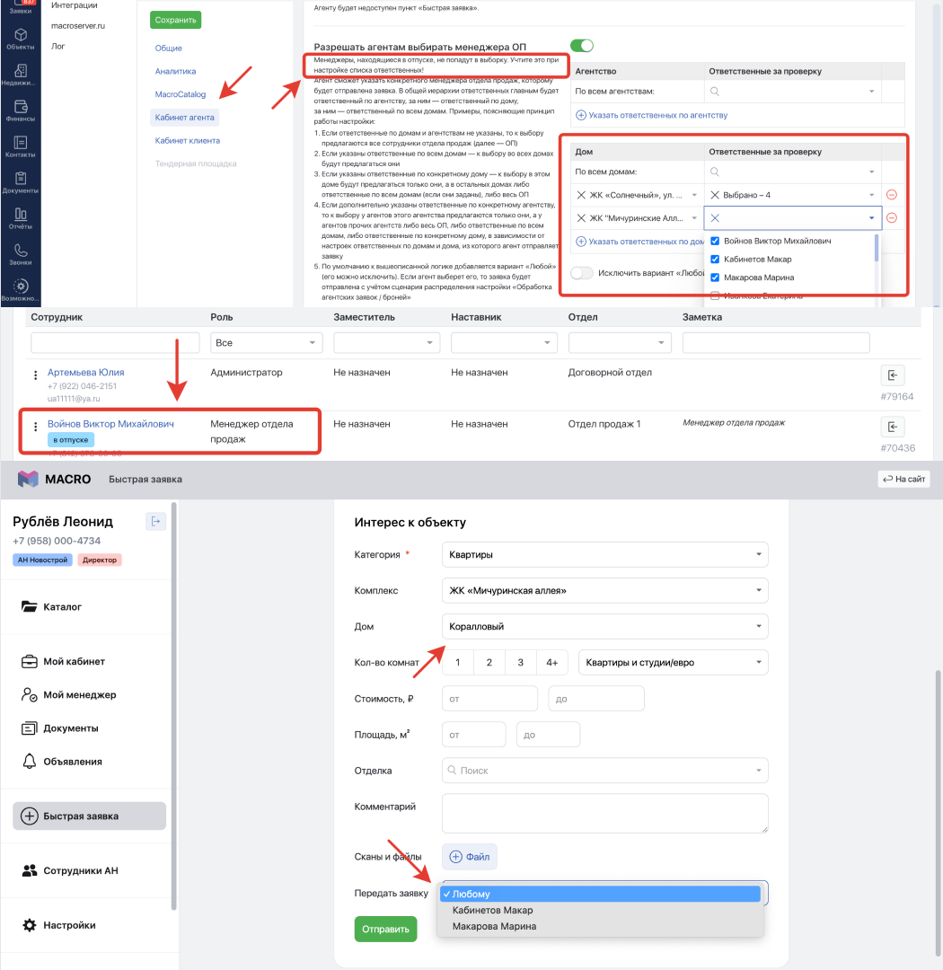Open three-dot menu for Войнов Виктор Михайлович
The height and width of the screenshot is (970, 943).
point(36,427)
